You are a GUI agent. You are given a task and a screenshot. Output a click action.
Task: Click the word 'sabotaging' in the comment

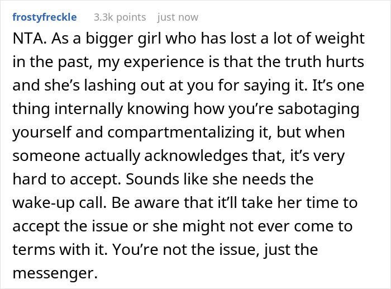pyautogui.click(x=319, y=109)
